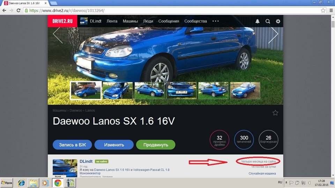
Task: Add car to favorites star icon
Action: [275, 113]
